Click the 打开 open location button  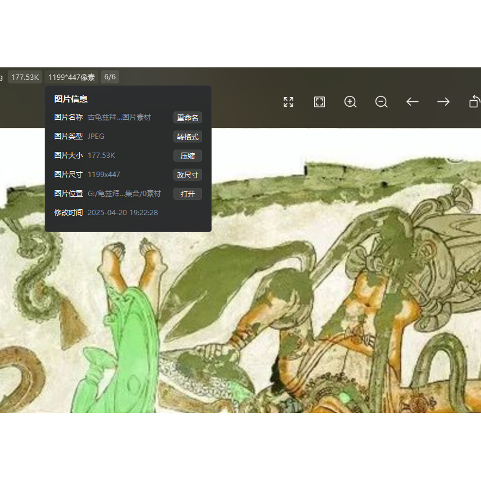(x=187, y=194)
